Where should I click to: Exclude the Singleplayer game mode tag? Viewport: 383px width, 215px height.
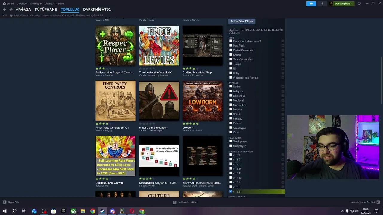point(283,142)
